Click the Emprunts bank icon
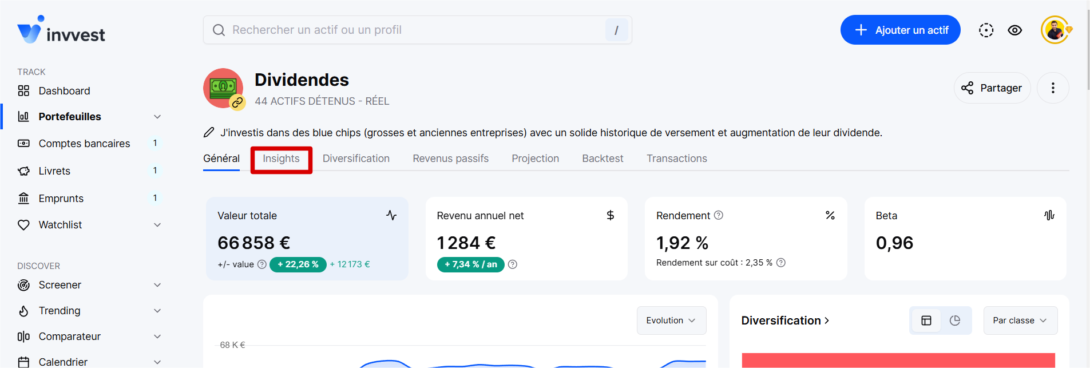The height and width of the screenshot is (368, 1090). click(23, 198)
